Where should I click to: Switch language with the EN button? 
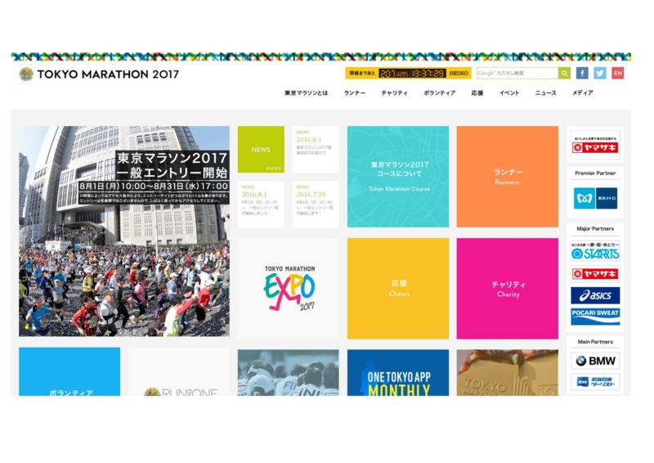click(618, 73)
